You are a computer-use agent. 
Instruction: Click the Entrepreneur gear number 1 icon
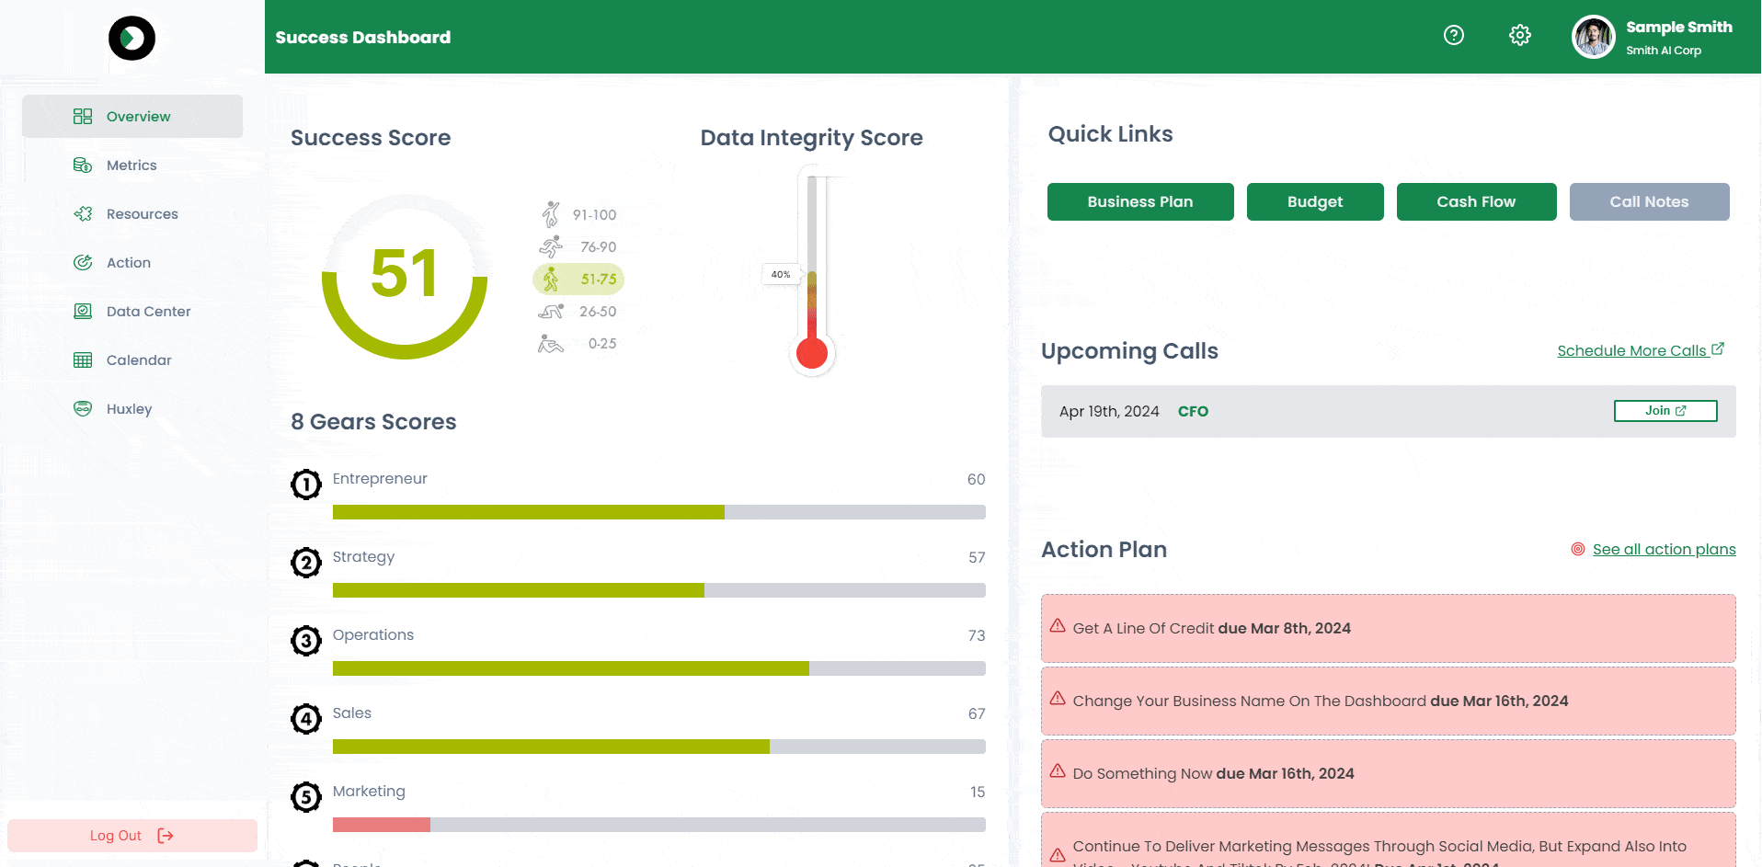(306, 484)
